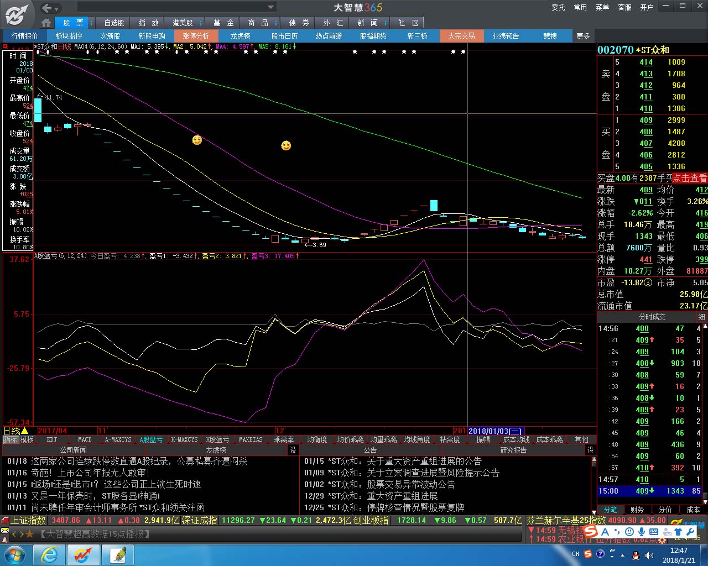Go to the home page icon

coord(46,23)
